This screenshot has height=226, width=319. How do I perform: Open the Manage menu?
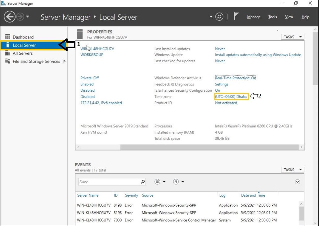point(254,17)
